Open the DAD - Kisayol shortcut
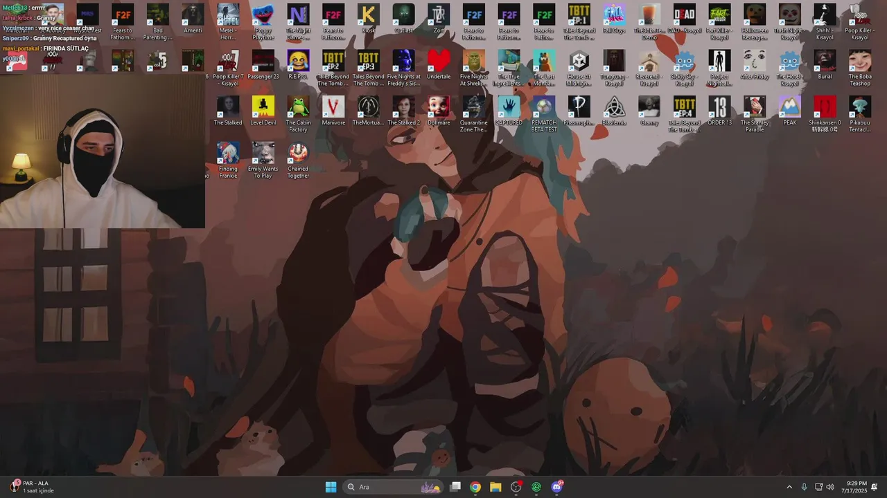887x498 pixels. coord(685,19)
